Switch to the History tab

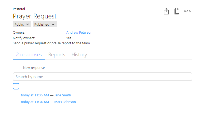point(79,54)
